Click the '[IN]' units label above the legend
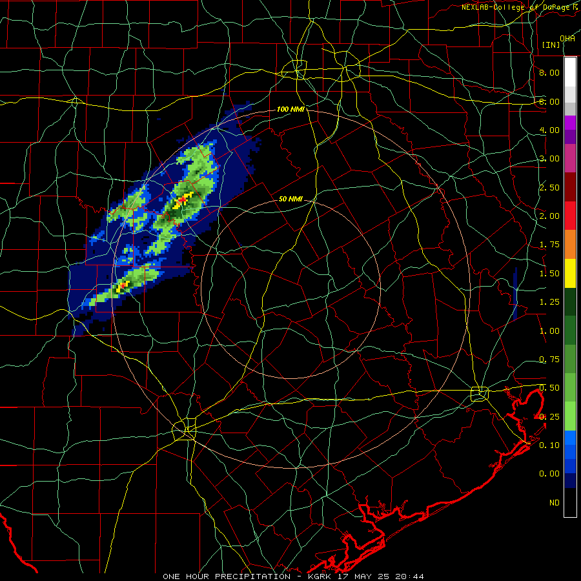This screenshot has width=581, height=581. point(551,45)
